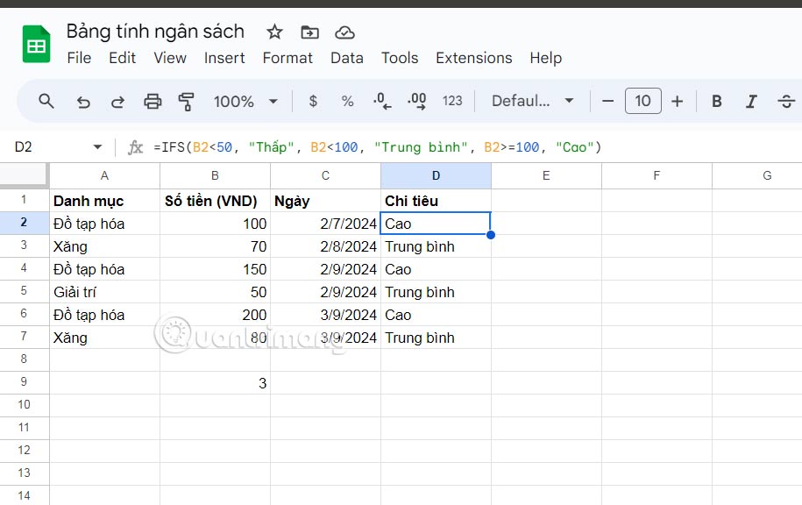Open search in the spreadsheet menus
Image resolution: width=802 pixels, height=505 pixels.
46,101
